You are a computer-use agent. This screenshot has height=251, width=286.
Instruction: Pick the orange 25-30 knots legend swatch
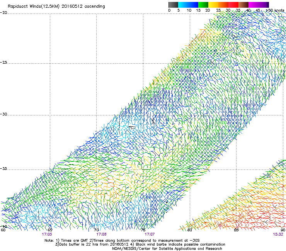[223, 5]
